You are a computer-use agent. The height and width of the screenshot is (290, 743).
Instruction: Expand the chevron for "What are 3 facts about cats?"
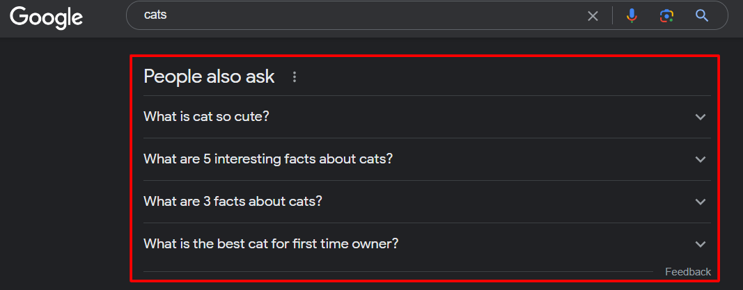click(701, 202)
